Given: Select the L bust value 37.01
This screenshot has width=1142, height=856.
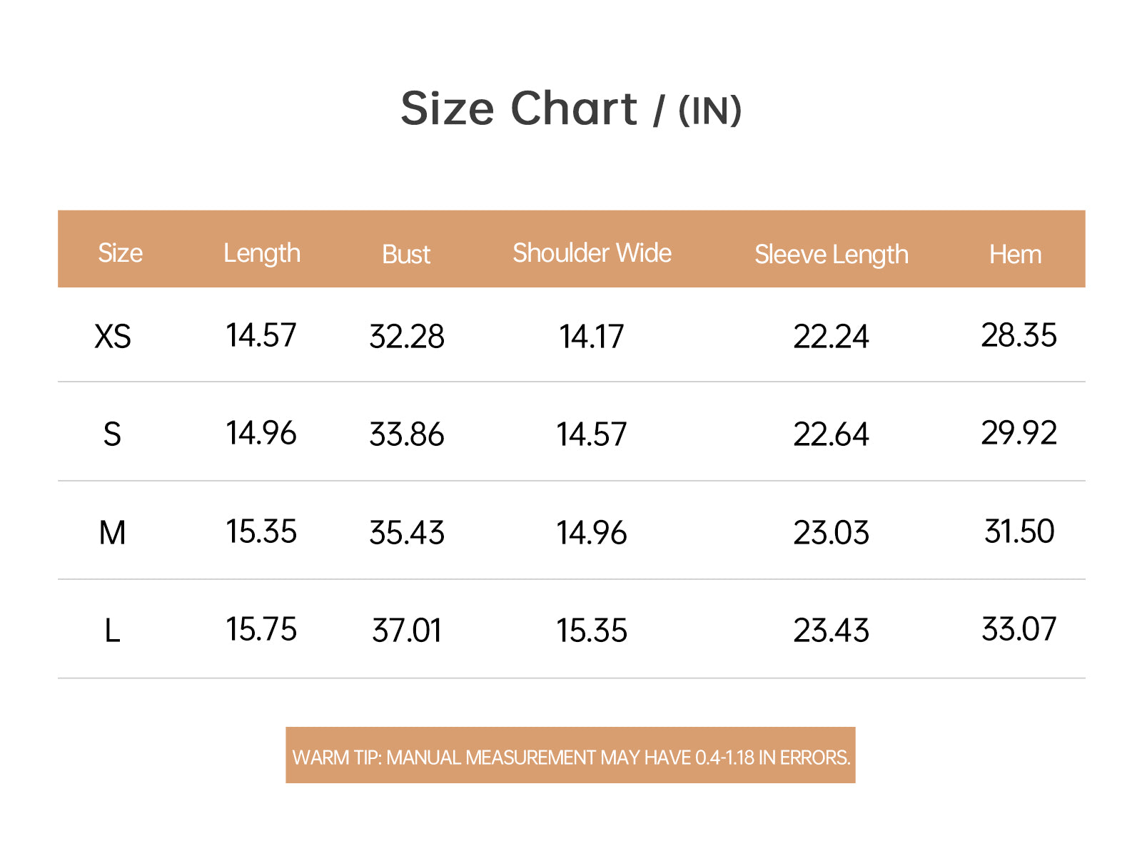Looking at the screenshot, I should 407,631.
